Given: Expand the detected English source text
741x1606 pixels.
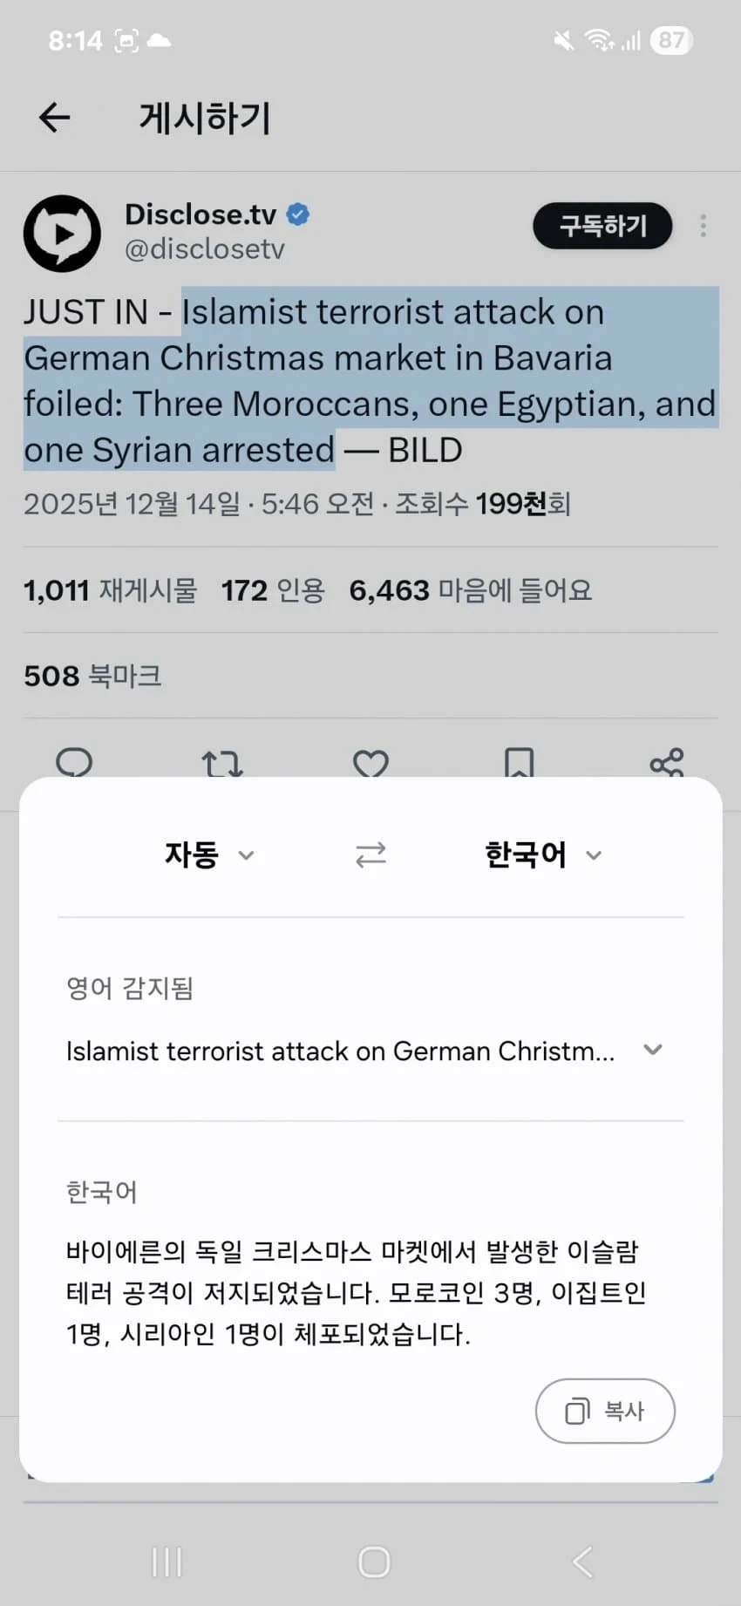Looking at the screenshot, I should pyautogui.click(x=653, y=1051).
